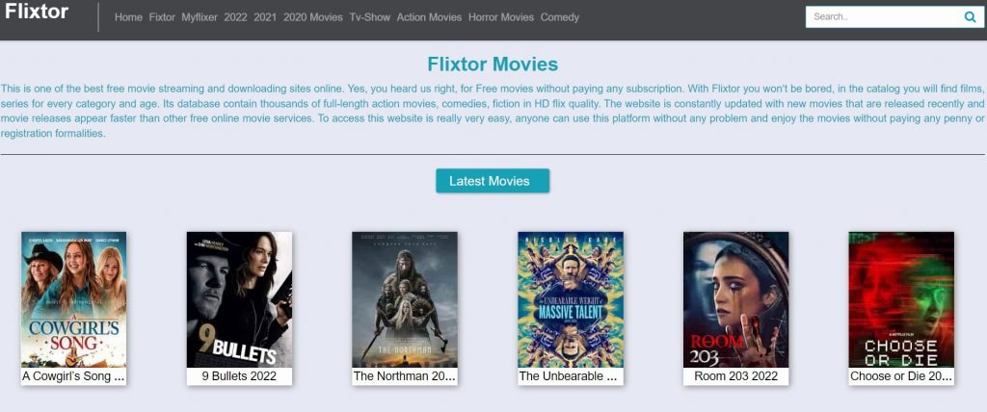
Task: Open the Flixtor site logo
Action: click(x=37, y=12)
